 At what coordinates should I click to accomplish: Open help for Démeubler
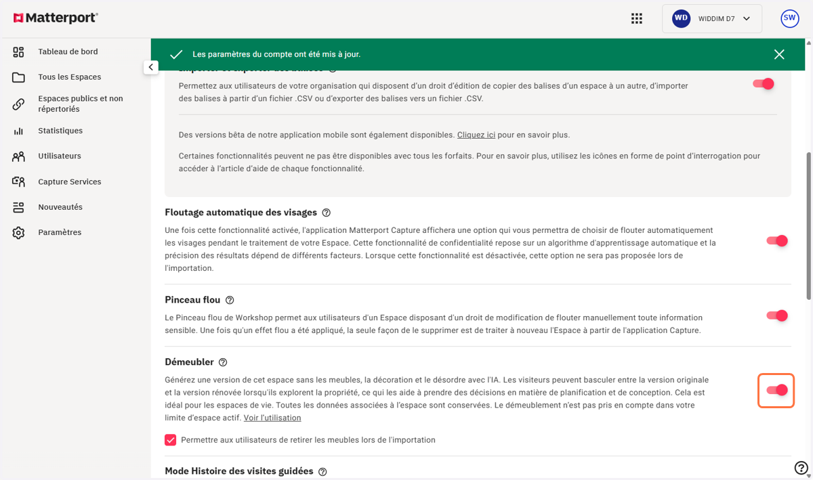tap(223, 362)
